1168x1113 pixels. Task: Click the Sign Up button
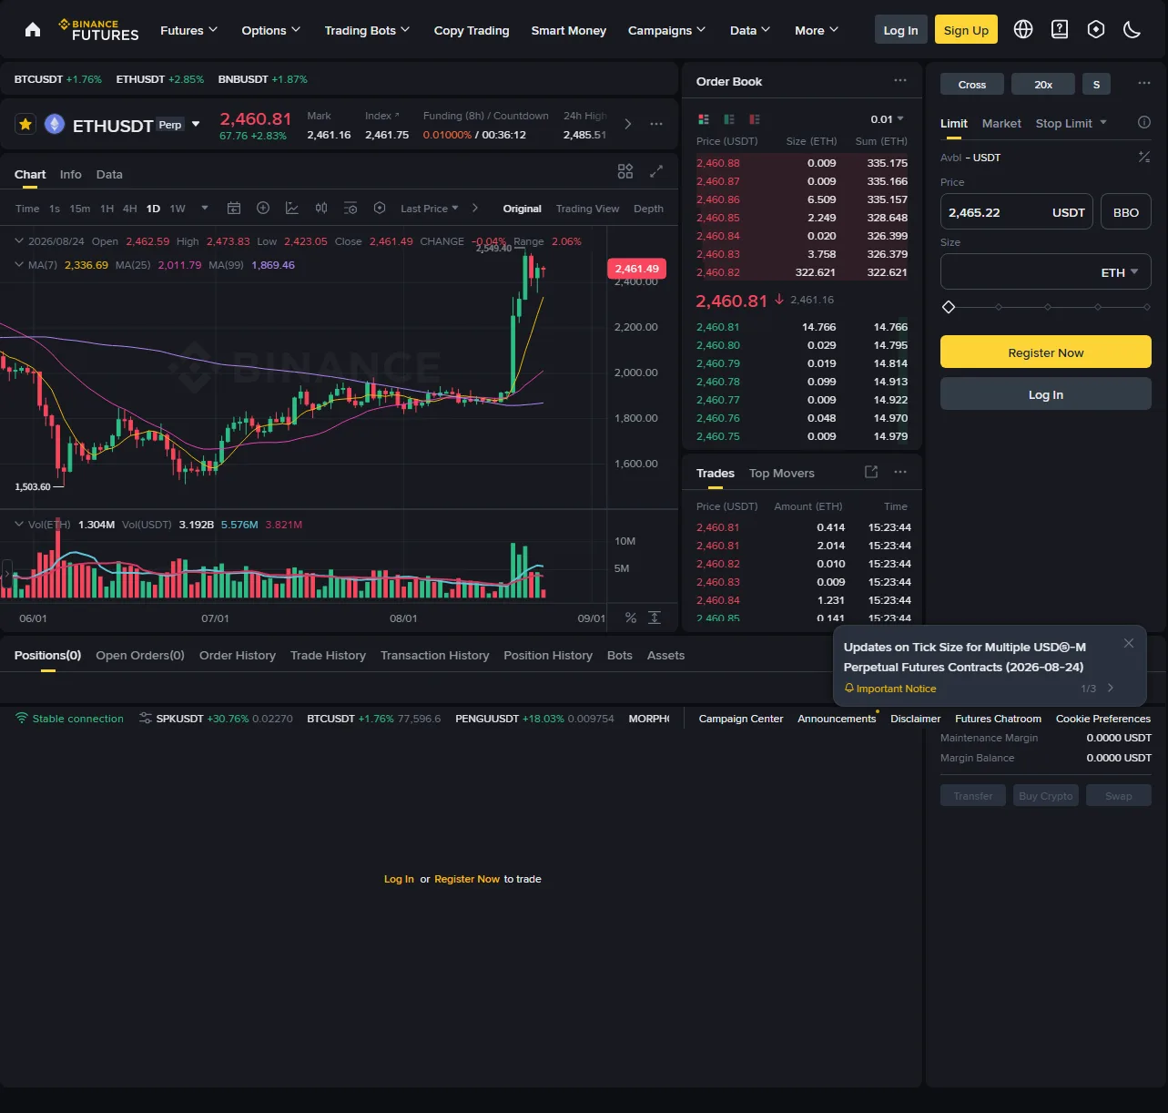(966, 29)
